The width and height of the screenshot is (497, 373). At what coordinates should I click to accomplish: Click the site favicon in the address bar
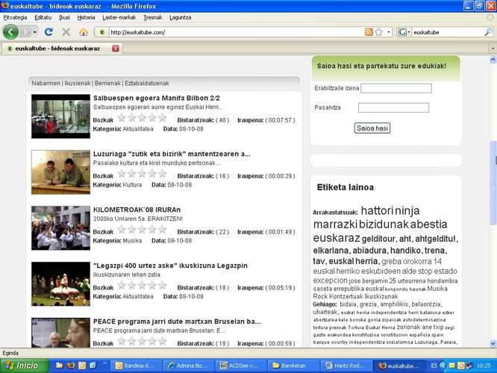pos(102,32)
